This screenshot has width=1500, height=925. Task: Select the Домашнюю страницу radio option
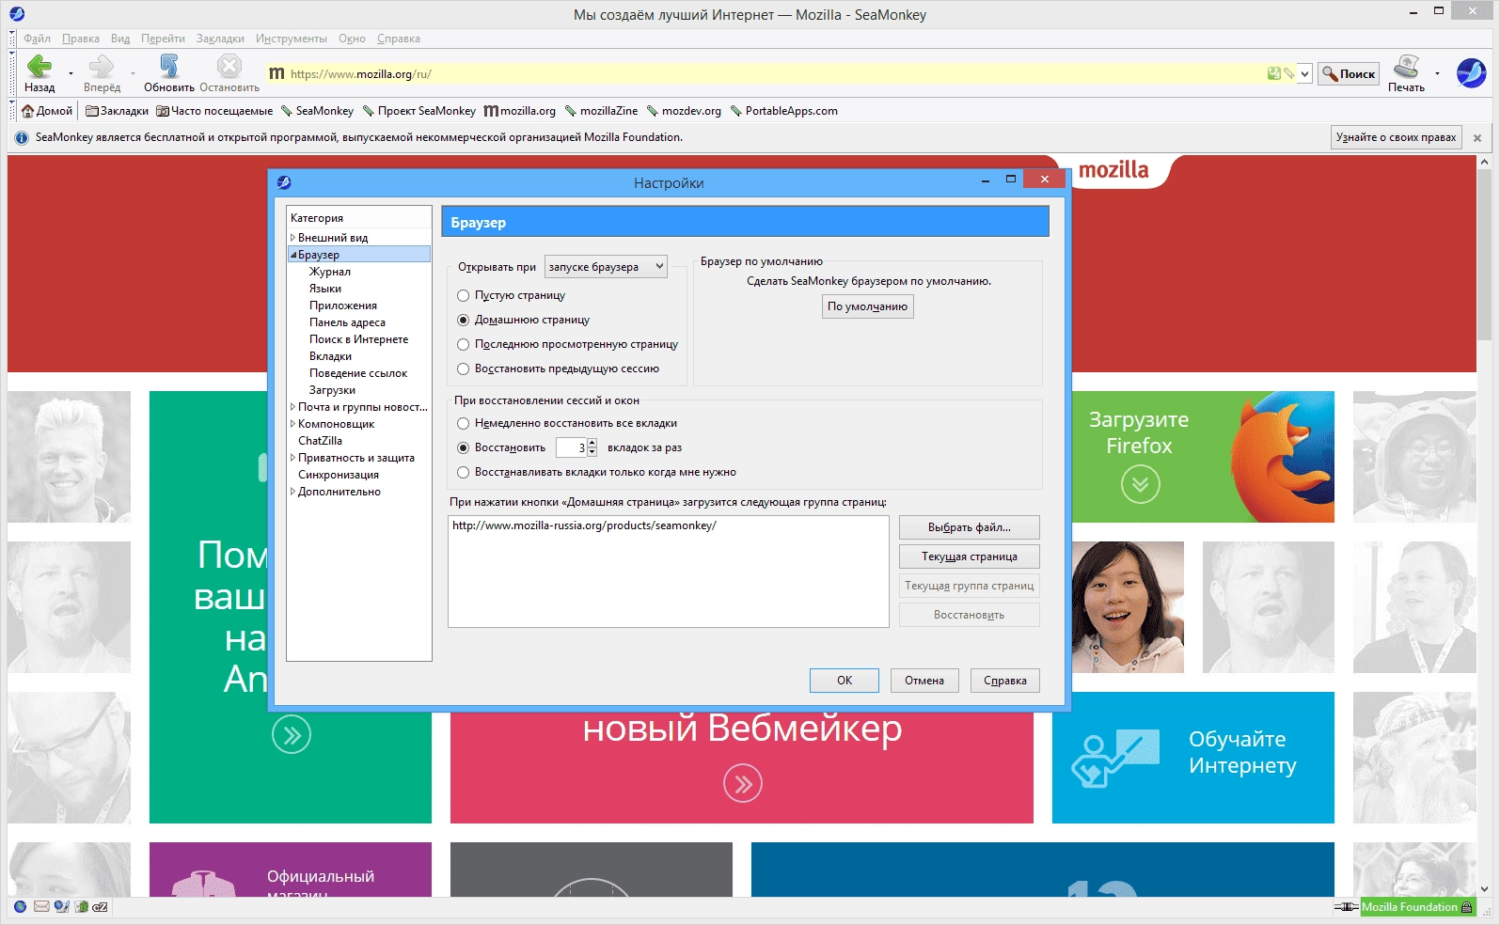click(463, 321)
